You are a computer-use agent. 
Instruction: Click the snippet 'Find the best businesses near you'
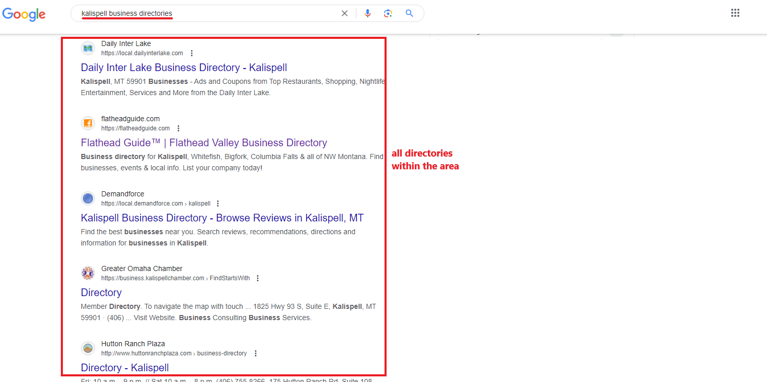coord(218,237)
